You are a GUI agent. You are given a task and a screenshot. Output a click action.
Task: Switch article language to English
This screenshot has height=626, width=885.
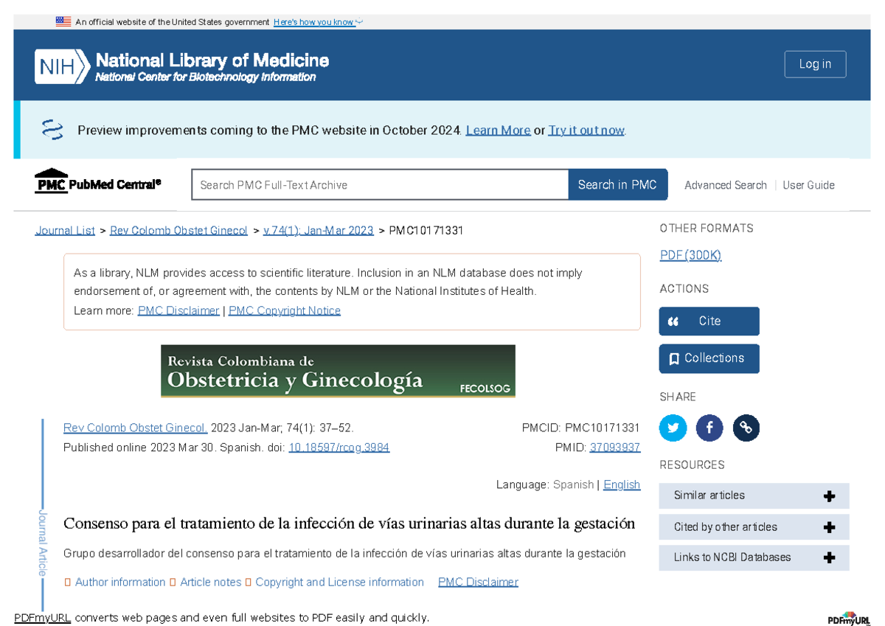point(621,484)
